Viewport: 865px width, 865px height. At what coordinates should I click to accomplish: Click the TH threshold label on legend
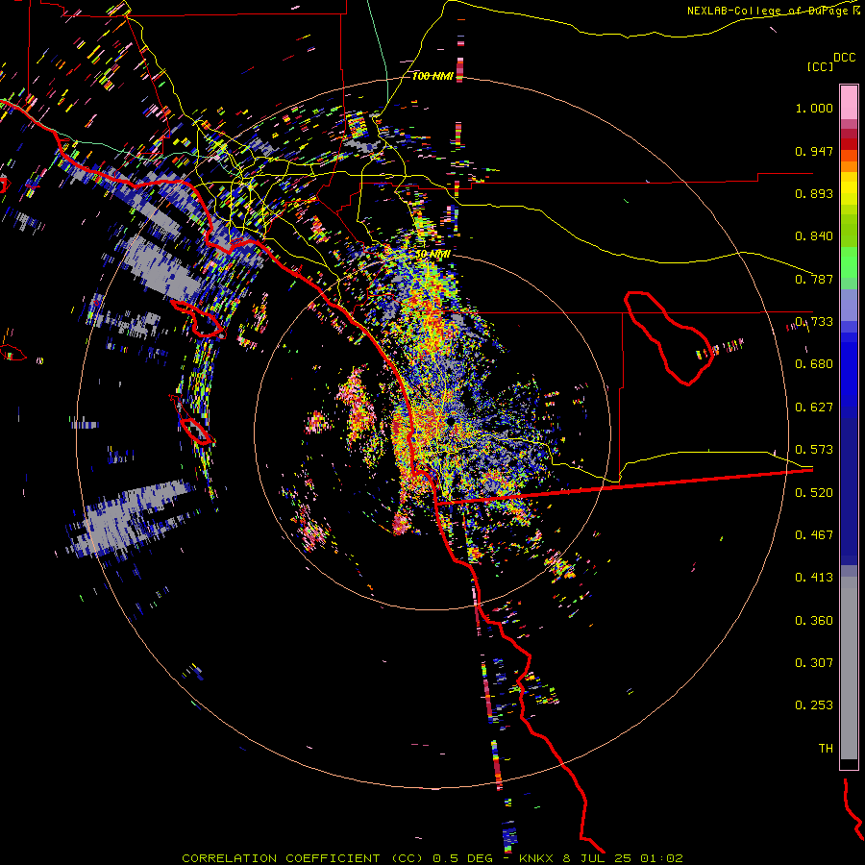pyautogui.click(x=826, y=749)
